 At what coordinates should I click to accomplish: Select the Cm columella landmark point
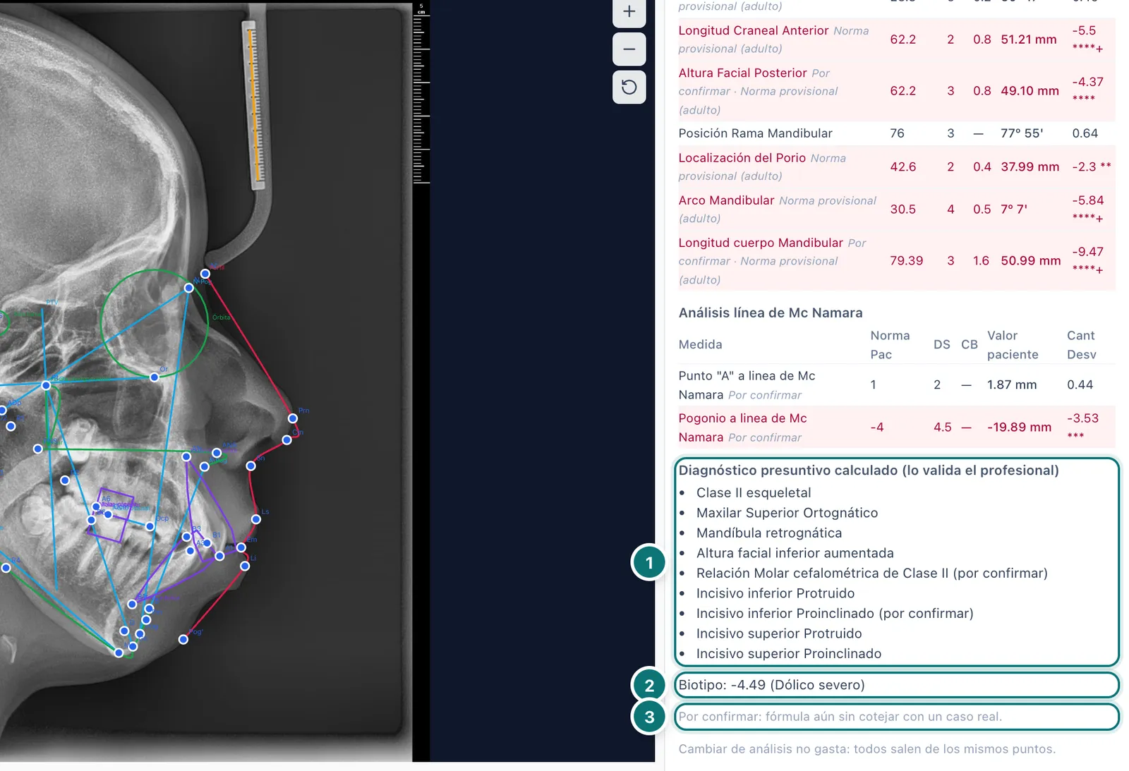(286, 440)
